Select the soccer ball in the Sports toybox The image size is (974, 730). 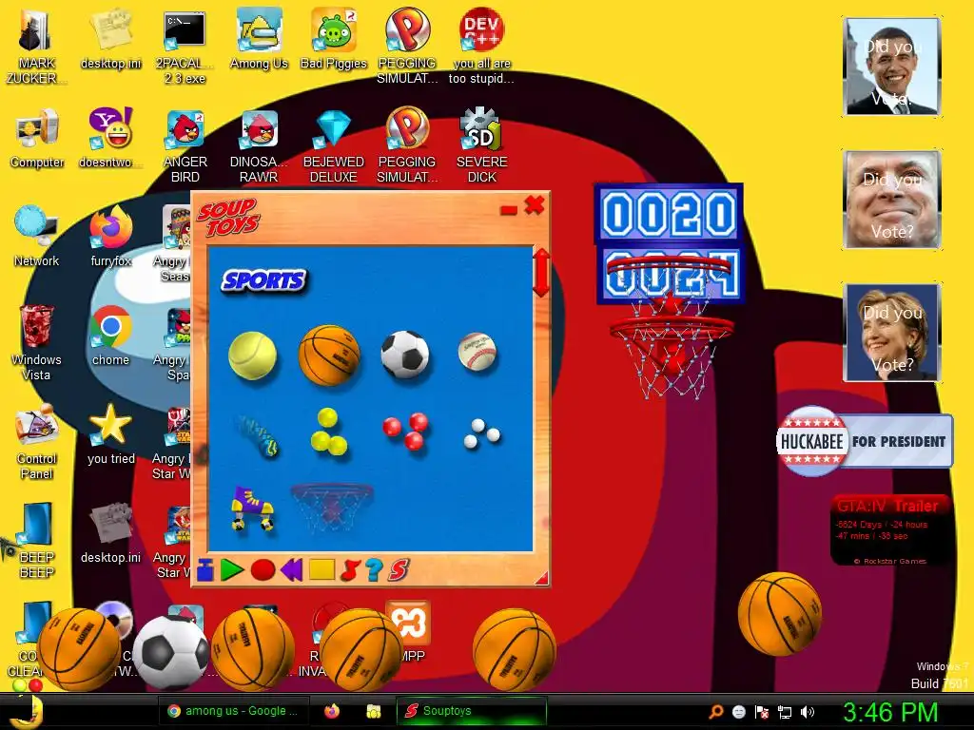click(x=405, y=355)
